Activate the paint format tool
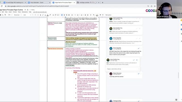Viewport: 182px width, 102px height. point(5,15)
